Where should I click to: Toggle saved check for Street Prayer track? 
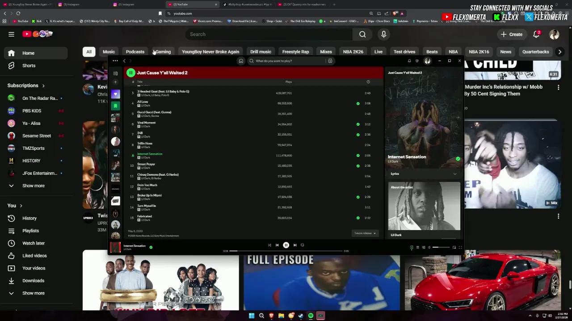pyautogui.click(x=358, y=166)
